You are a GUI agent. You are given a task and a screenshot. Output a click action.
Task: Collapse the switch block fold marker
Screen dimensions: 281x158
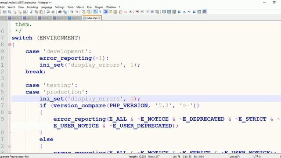(x=10, y=45)
